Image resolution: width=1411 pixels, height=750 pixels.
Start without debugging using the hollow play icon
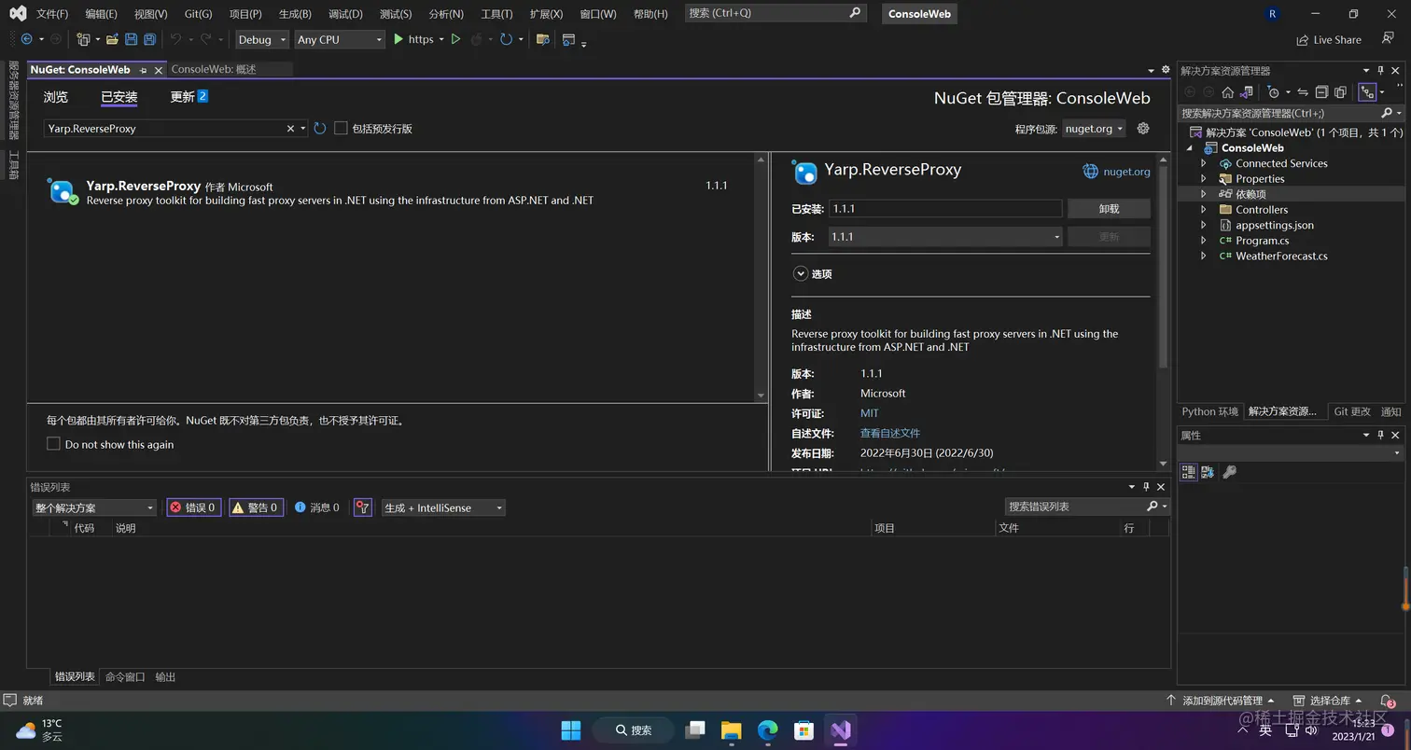pos(455,39)
